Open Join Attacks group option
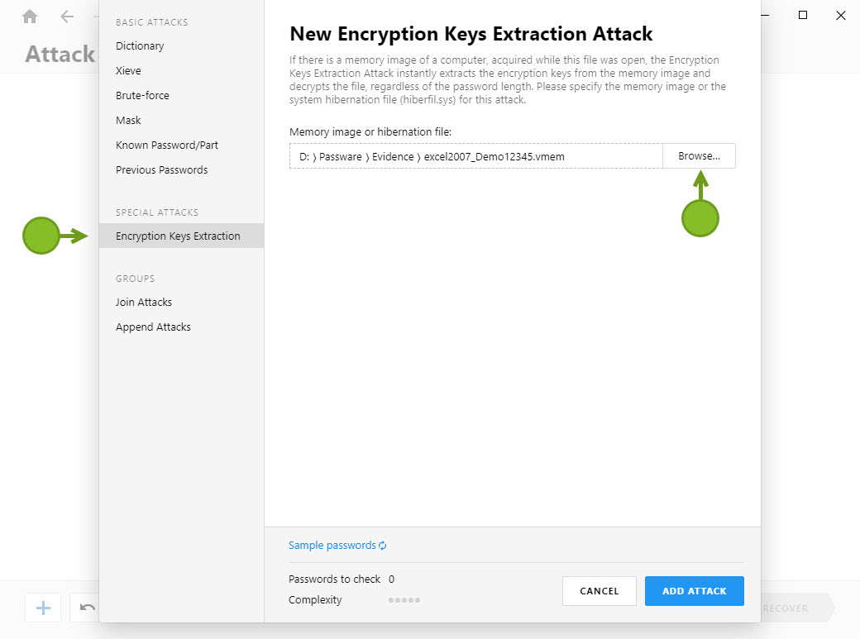This screenshot has width=860, height=639. (x=144, y=303)
